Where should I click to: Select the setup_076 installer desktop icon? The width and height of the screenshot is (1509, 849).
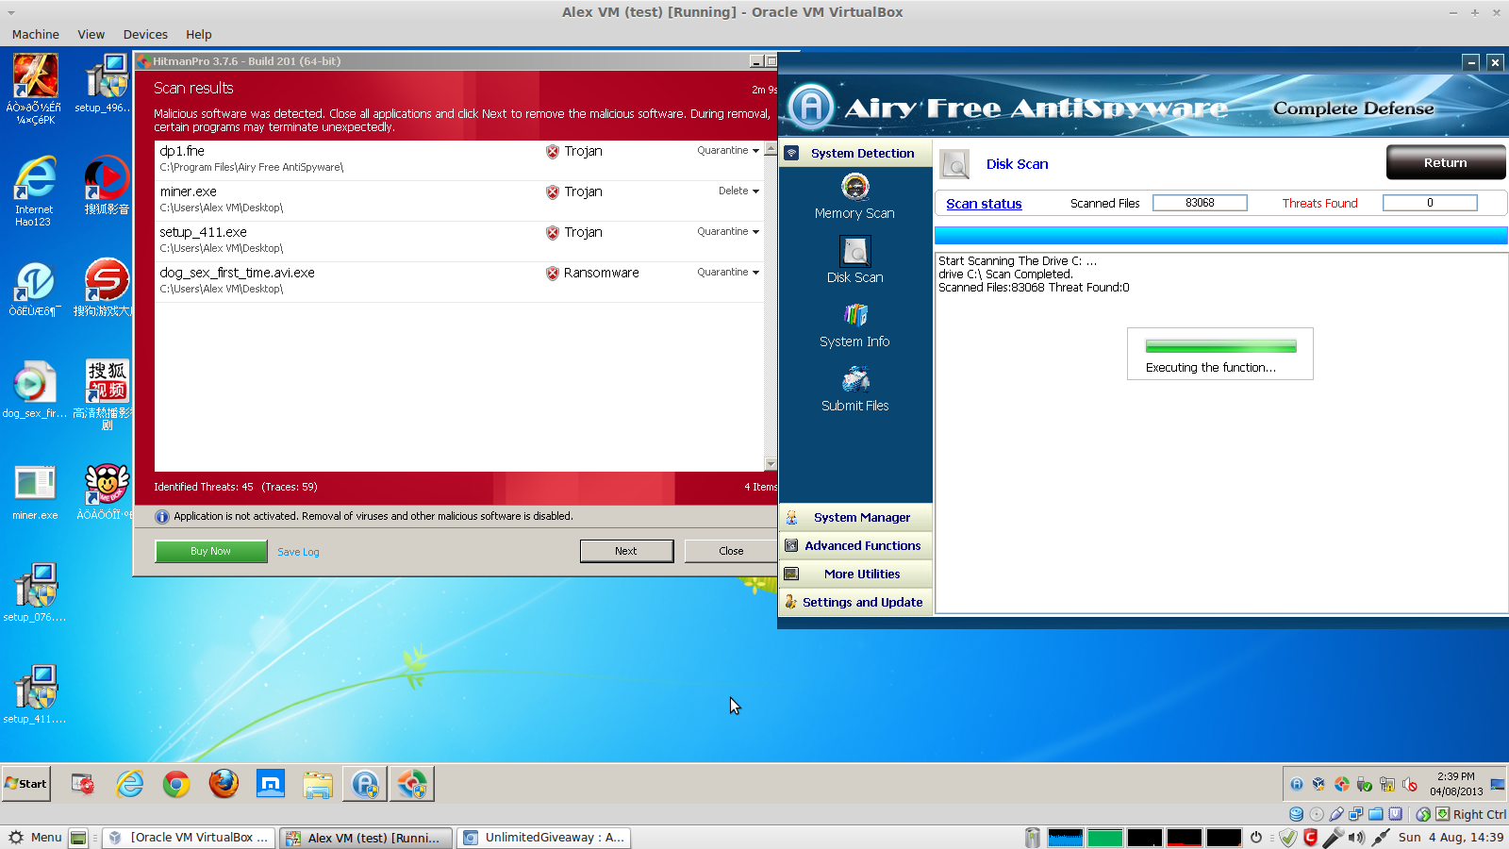coord(35,593)
